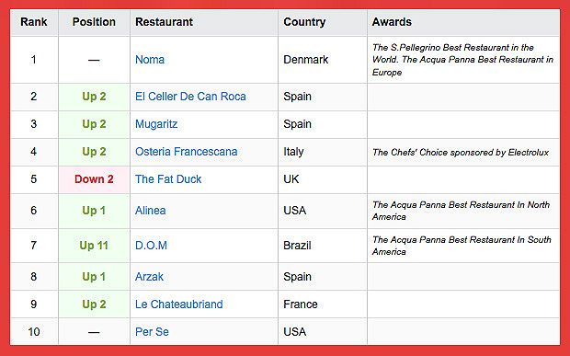Open the Arzak restaurant link
Screen dimensions: 570x356
point(149,277)
